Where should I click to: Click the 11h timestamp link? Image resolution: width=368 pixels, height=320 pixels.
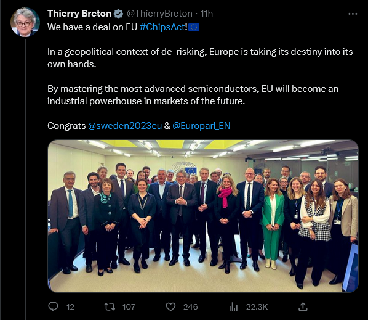point(207,14)
